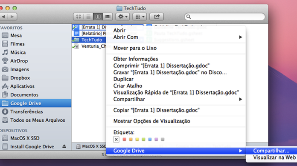Image resolution: width=297 pixels, height=166 pixels.
Task: Expand the context menu Compartilhar submenu
Action: point(176,99)
